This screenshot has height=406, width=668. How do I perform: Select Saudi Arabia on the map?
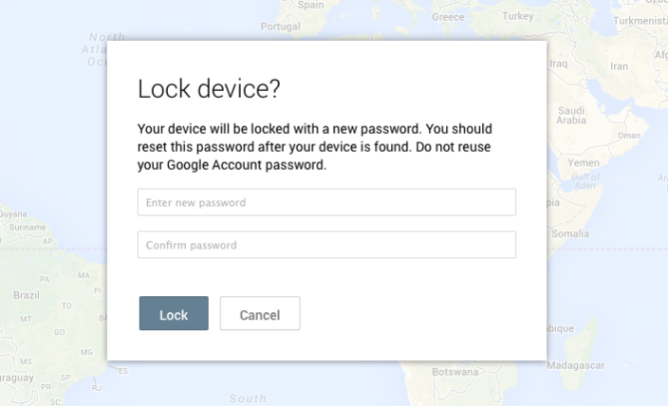[571, 115]
